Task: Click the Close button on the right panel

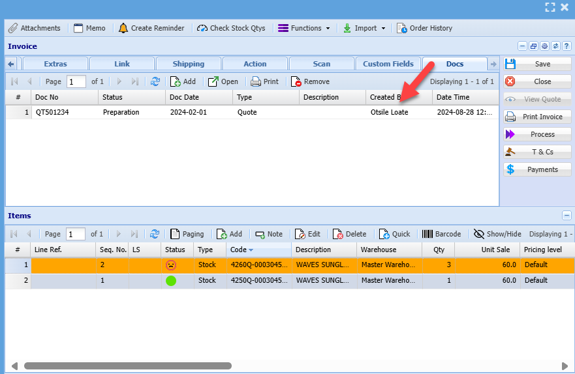Action: [537, 81]
